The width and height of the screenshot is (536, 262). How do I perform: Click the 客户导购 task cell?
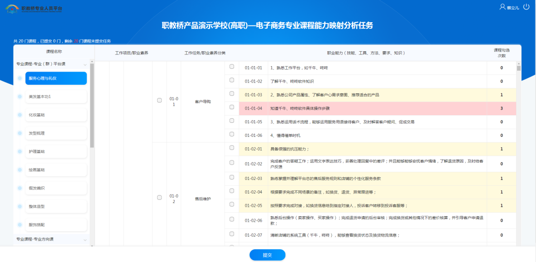(x=203, y=102)
